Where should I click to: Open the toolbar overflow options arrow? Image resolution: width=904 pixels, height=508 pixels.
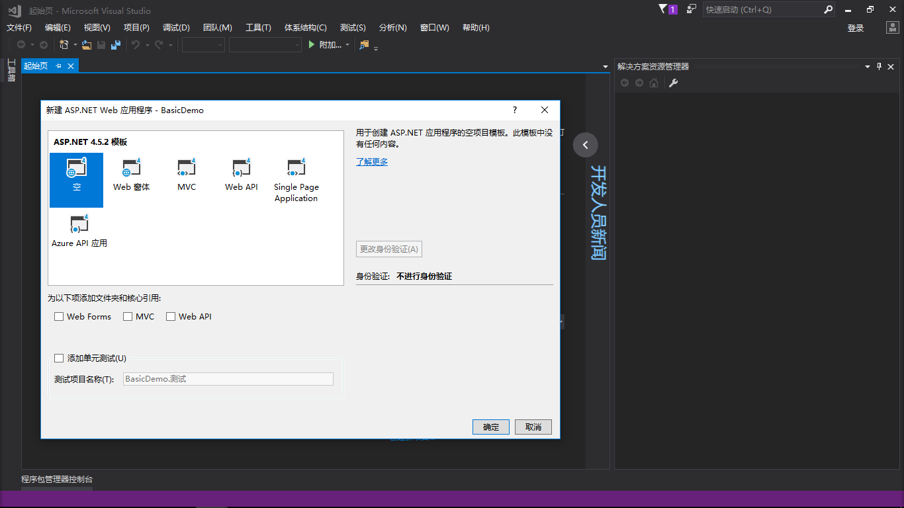[376, 48]
